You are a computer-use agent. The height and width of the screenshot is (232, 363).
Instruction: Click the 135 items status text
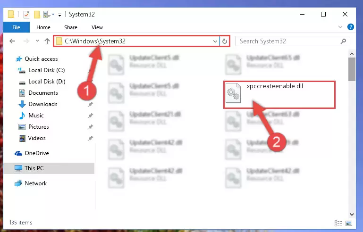(x=21, y=223)
